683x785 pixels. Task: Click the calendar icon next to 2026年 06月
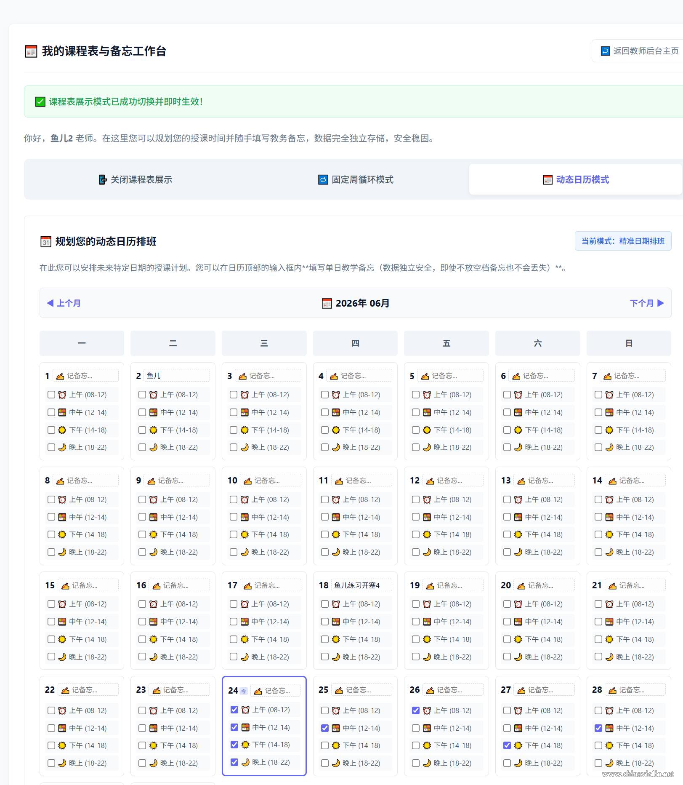327,303
